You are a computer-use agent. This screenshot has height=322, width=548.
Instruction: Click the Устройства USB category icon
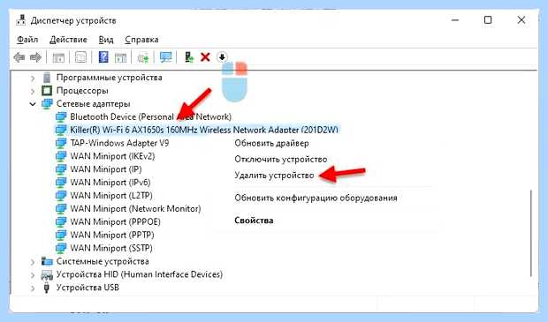click(47, 288)
